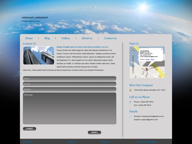Focus the E-mail input field
192x144 pixels.
pos(70,84)
